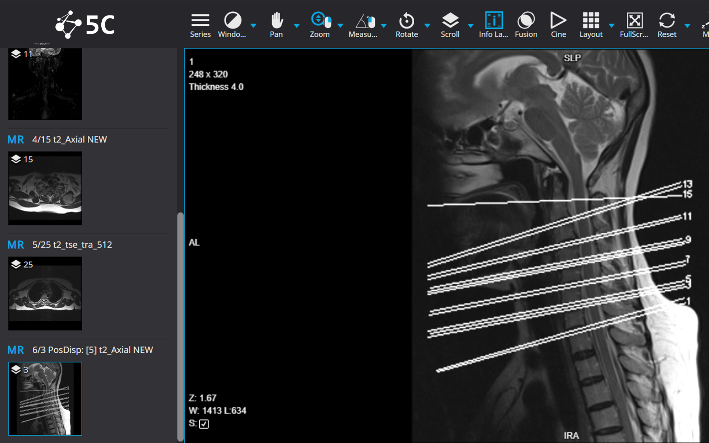This screenshot has height=443, width=709.
Task: Expand Pan tool dropdown arrow
Action: tap(297, 26)
